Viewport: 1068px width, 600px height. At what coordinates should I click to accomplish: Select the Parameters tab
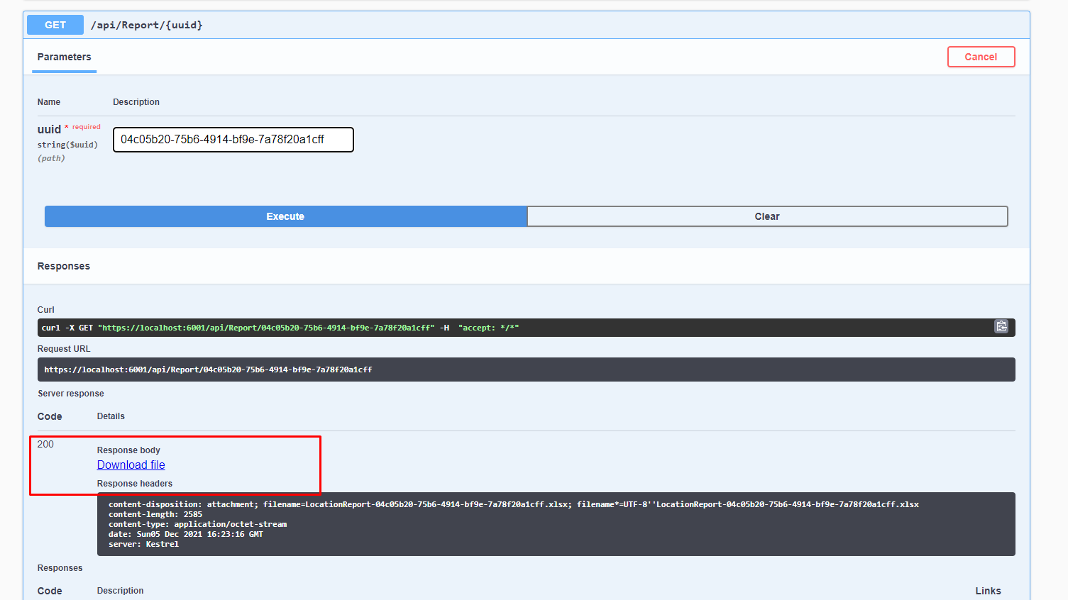[64, 57]
